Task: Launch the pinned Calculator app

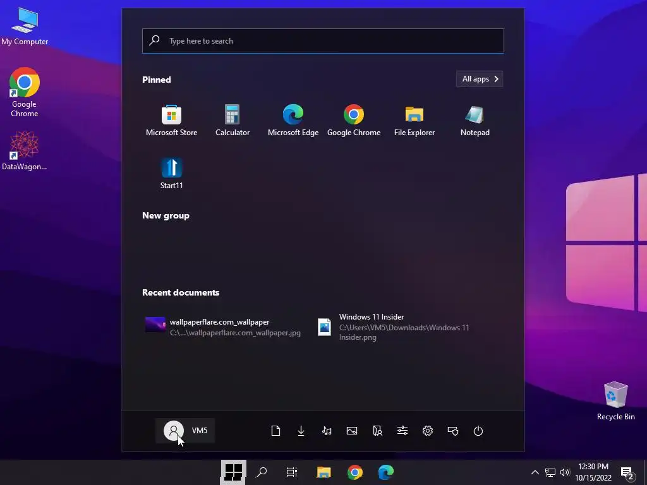Action: [233, 121]
